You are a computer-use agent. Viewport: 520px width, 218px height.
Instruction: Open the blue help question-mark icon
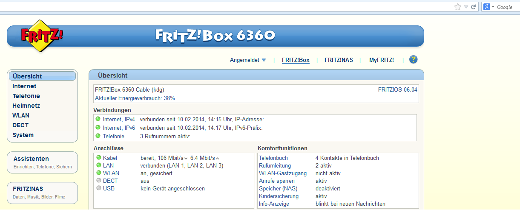pos(413,60)
